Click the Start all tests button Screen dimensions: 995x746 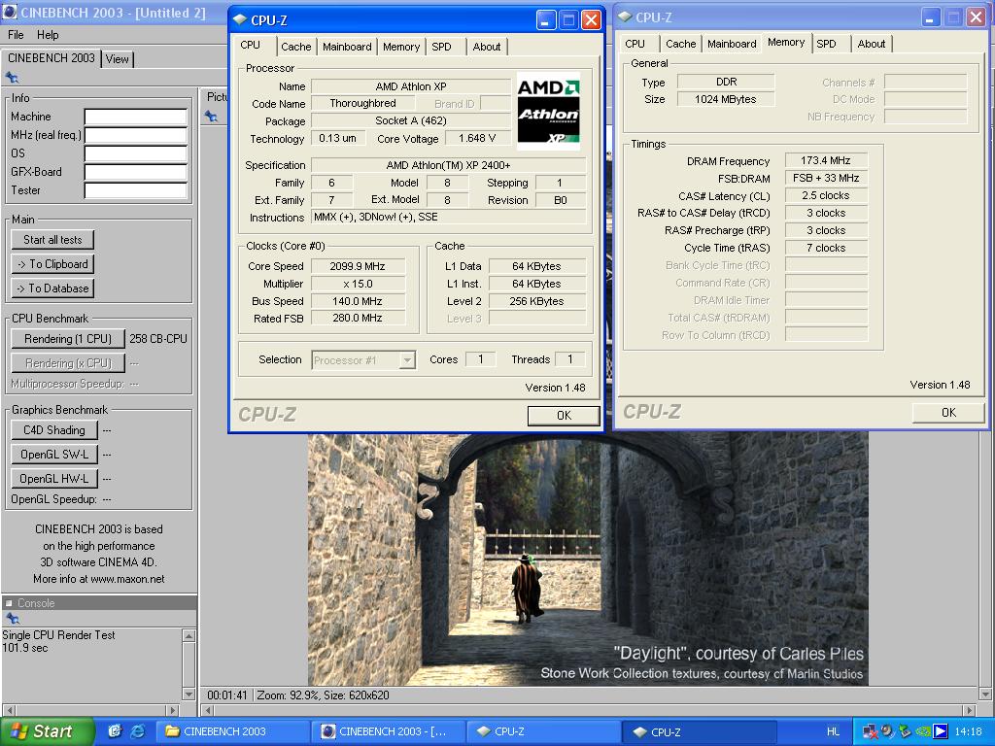(x=52, y=240)
